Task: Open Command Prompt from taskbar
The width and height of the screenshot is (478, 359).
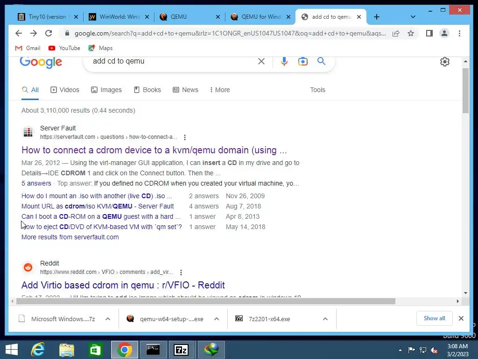Action: pyautogui.click(x=153, y=350)
